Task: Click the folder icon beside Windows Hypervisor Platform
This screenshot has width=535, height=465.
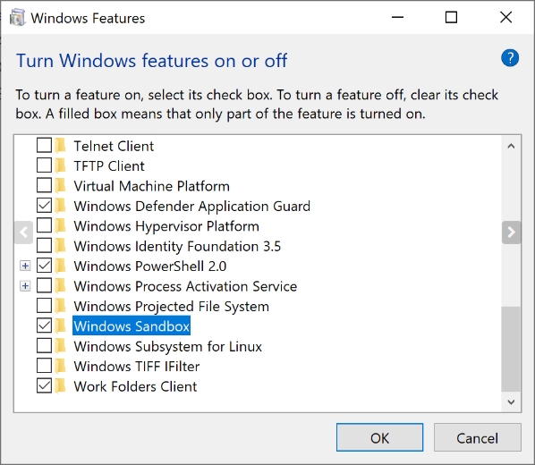Action: 61,225
